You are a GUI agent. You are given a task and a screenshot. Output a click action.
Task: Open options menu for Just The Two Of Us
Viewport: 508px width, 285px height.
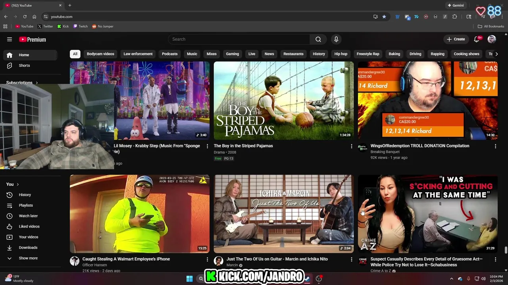[x=351, y=259]
